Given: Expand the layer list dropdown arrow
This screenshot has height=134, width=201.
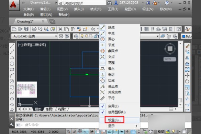Looking at the screenshot, I should pos(157,36).
